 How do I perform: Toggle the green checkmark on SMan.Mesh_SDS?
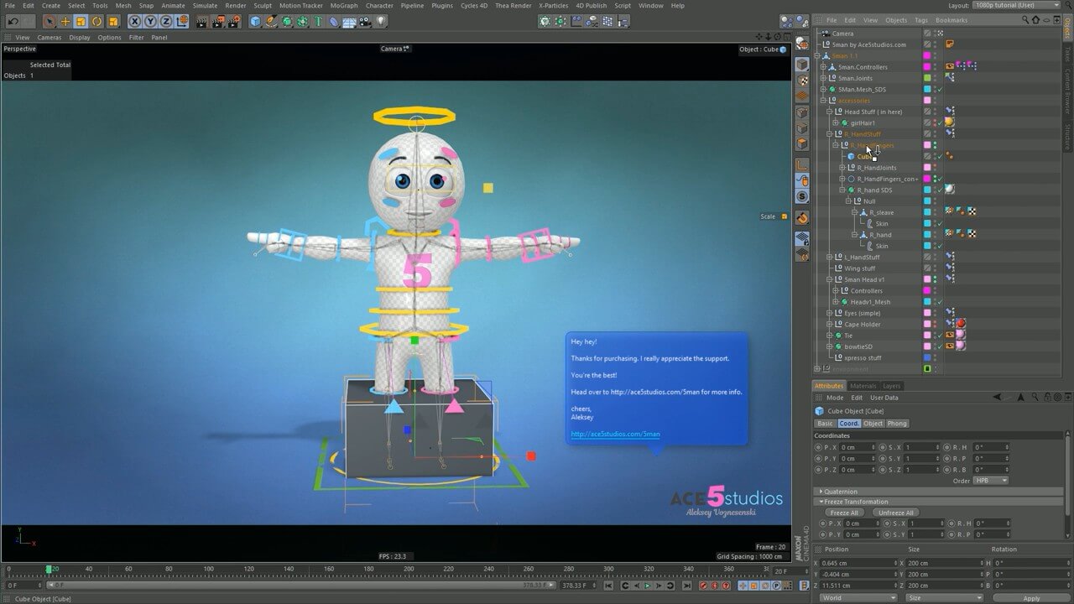point(941,89)
